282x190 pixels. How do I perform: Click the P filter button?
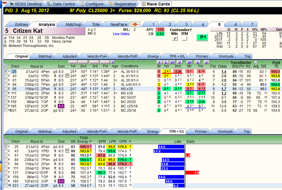tap(180, 62)
